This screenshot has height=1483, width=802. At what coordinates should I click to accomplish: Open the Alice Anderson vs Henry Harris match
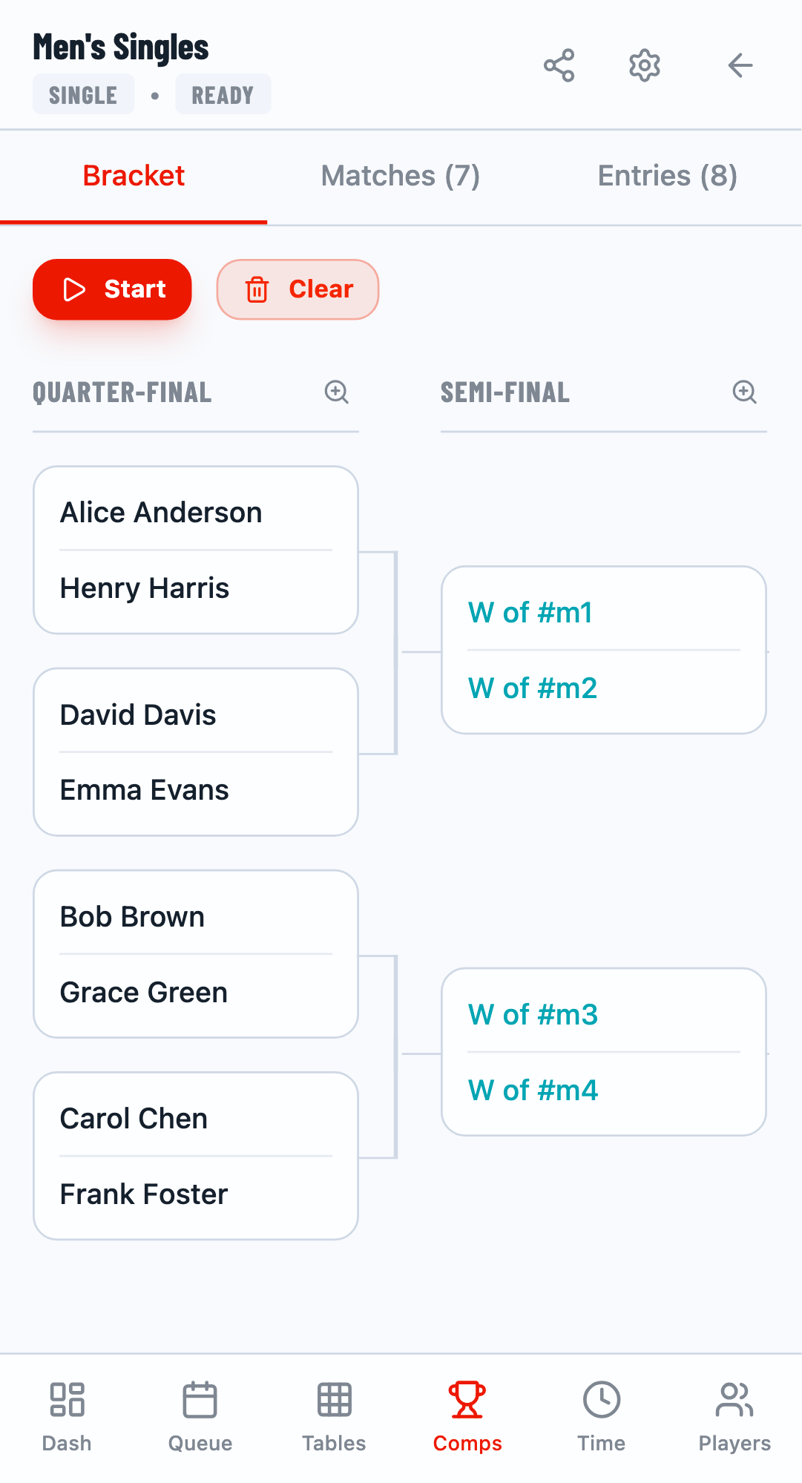196,550
